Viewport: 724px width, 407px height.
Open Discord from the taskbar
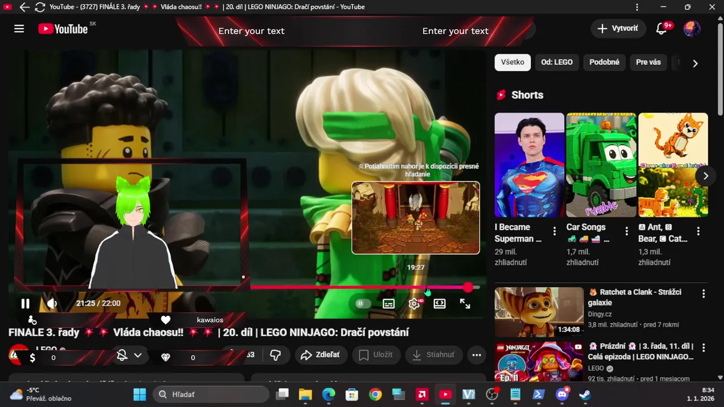coord(562,395)
